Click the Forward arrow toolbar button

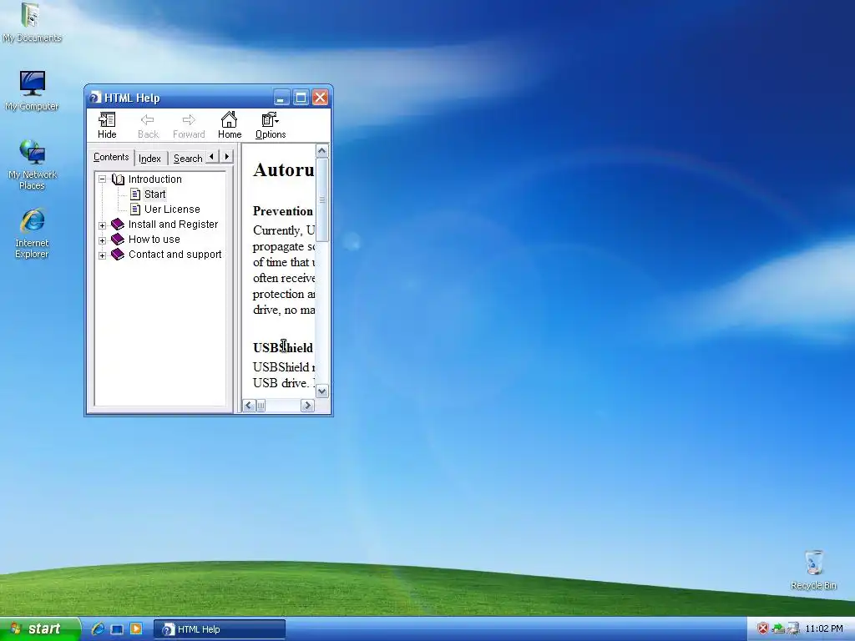tap(189, 125)
